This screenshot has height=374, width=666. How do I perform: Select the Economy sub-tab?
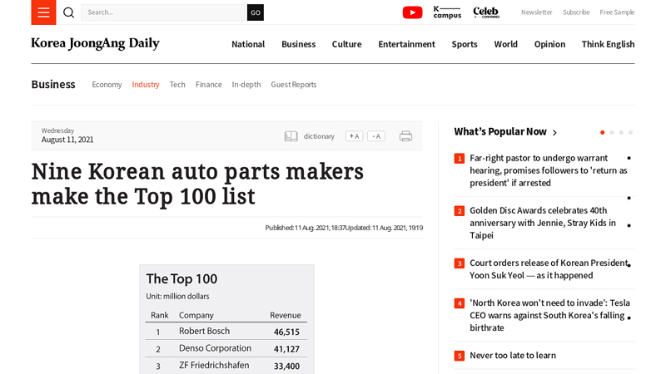(107, 85)
